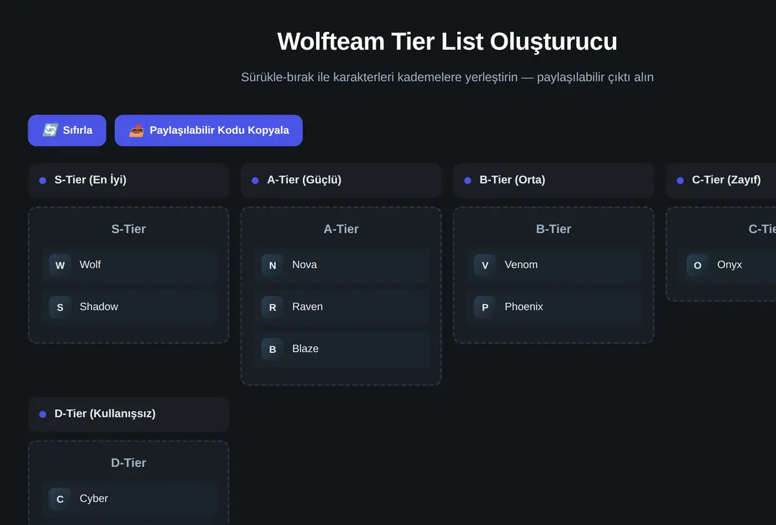Click the Wolfteam Tier List Oluşturucu heading
This screenshot has width=776, height=525.
point(447,41)
